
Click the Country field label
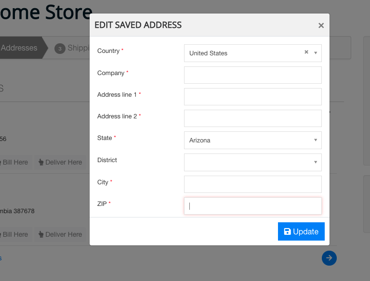pos(108,51)
